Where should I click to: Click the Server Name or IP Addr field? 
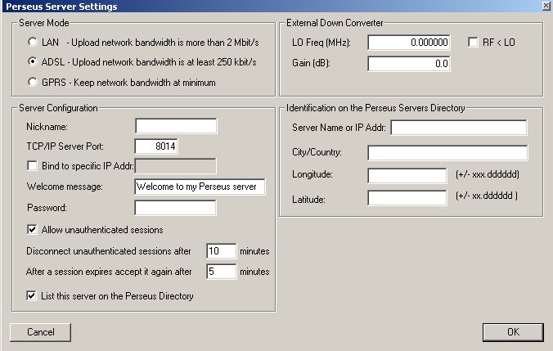click(459, 128)
